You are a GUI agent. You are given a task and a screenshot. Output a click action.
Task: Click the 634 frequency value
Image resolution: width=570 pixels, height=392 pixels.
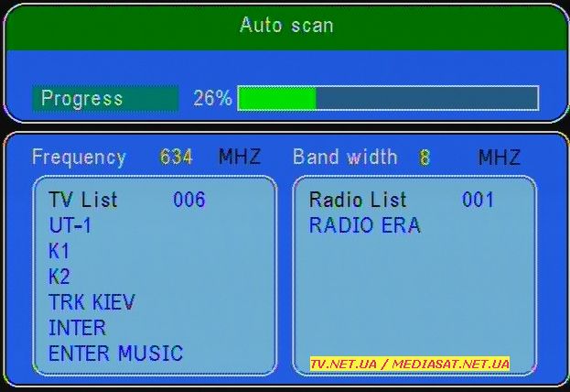click(176, 157)
